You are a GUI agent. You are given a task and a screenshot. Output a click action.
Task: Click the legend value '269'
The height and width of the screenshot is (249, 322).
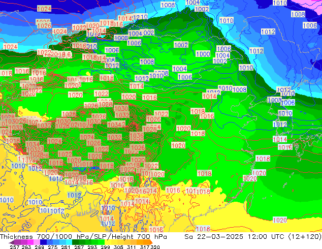(40, 247)
